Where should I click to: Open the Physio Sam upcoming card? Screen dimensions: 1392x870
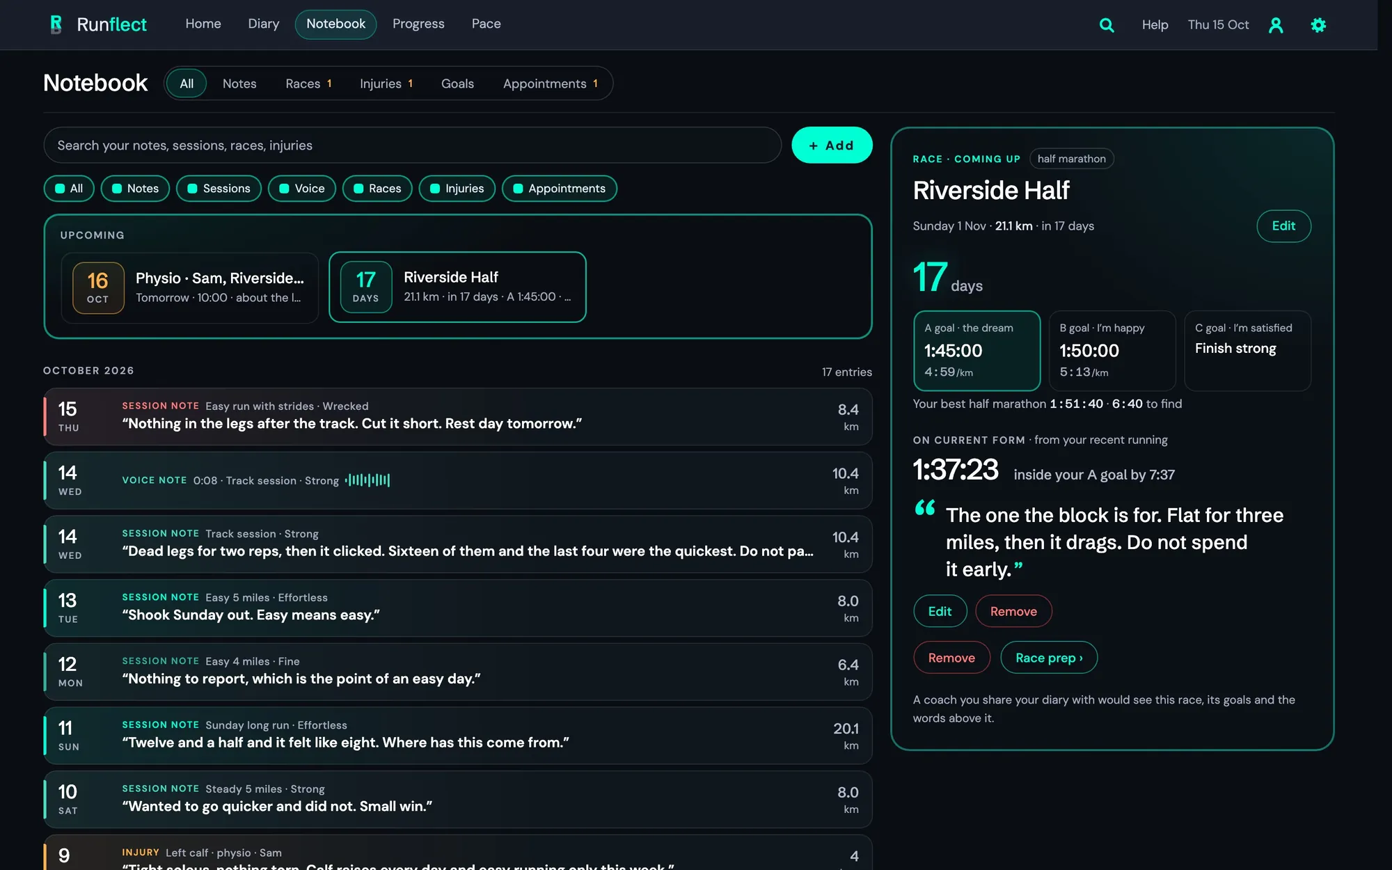pyautogui.click(x=190, y=287)
